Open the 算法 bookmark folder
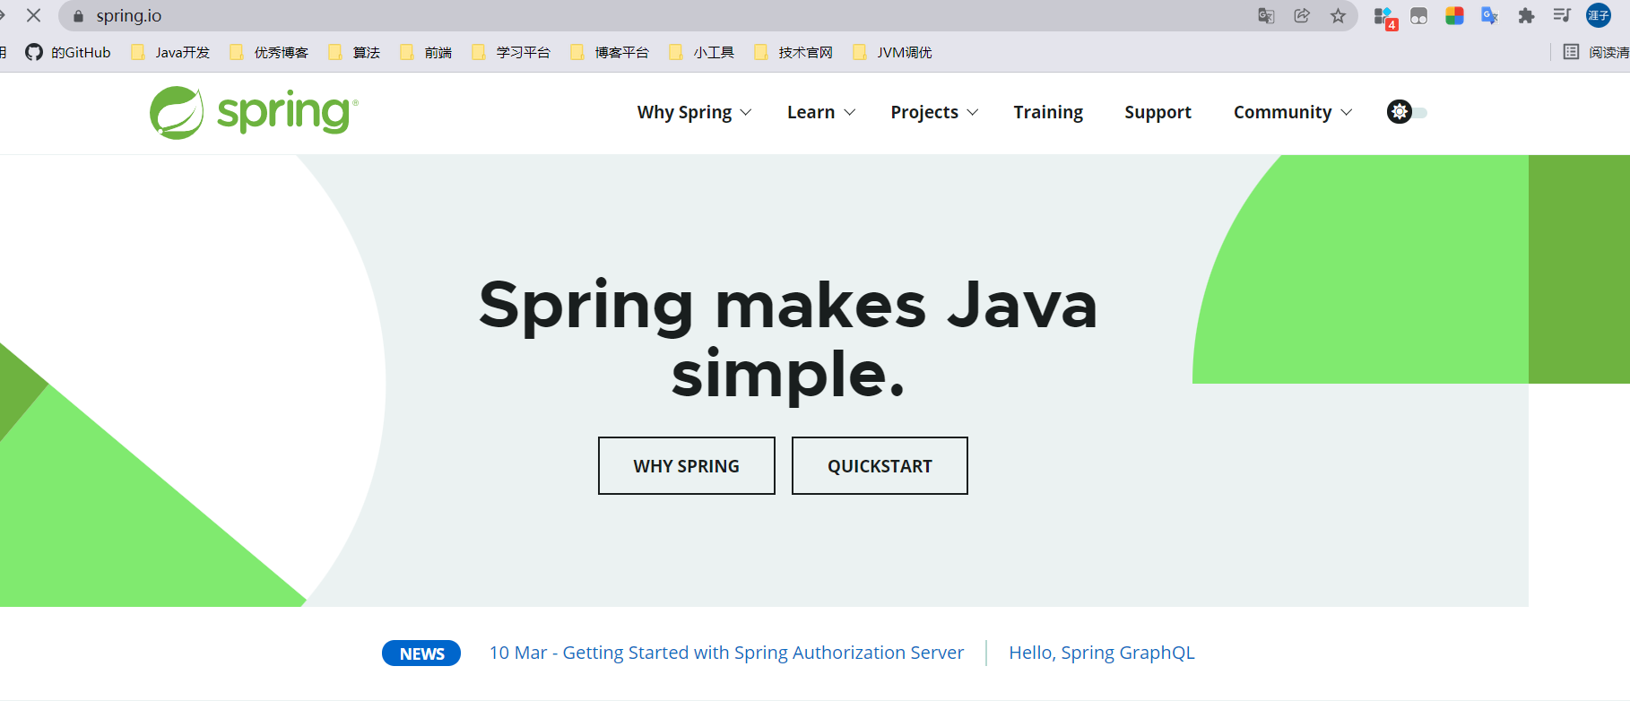1630x701 pixels. (x=354, y=52)
